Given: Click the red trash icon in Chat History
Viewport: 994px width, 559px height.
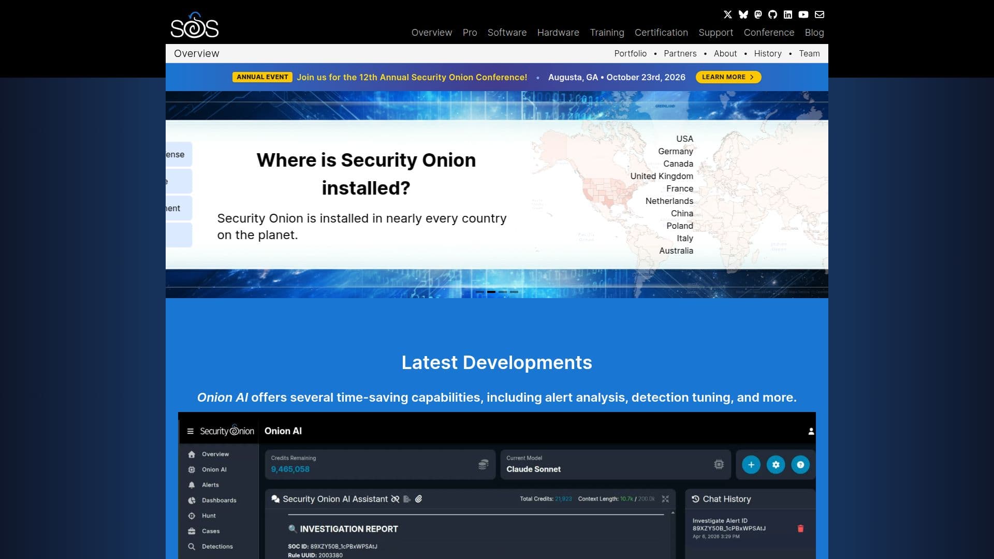Looking at the screenshot, I should tap(800, 528).
